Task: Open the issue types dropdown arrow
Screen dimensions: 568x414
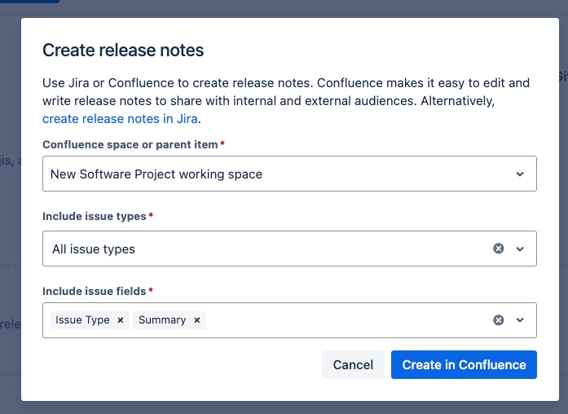Action: click(520, 249)
